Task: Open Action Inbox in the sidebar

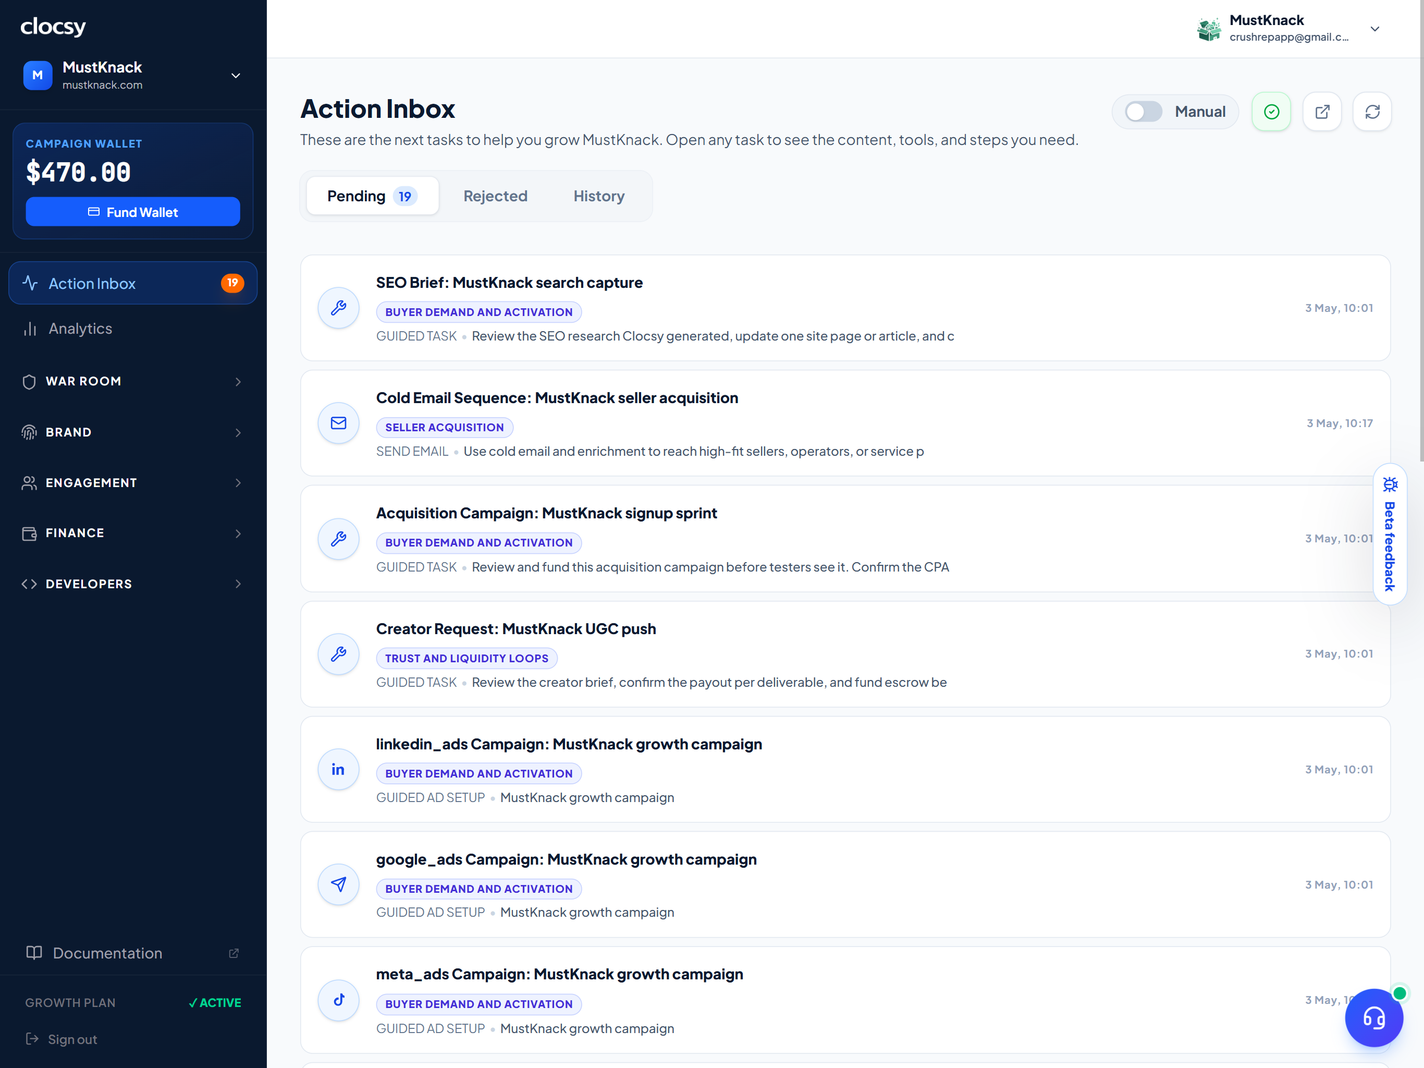Action: tap(132, 283)
